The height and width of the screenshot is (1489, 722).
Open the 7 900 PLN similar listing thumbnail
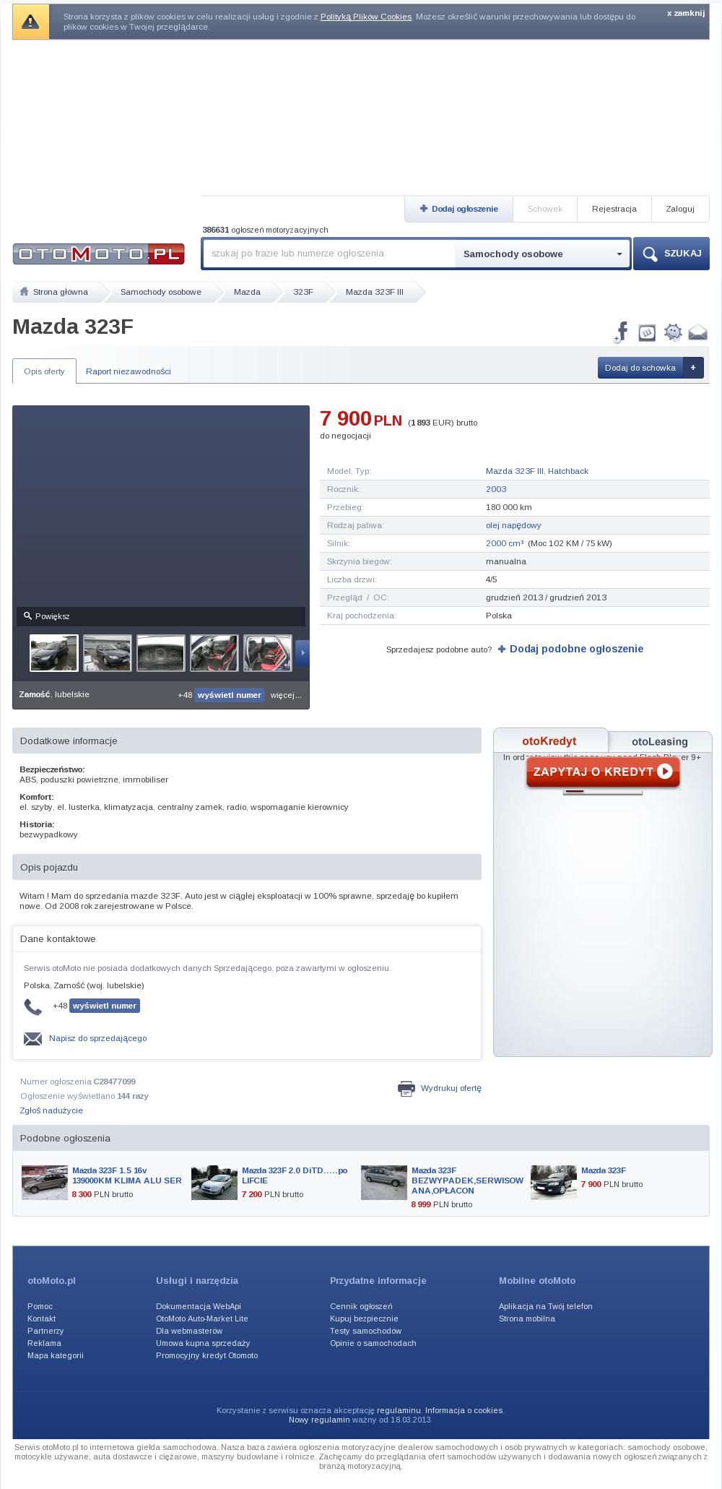tap(554, 1182)
